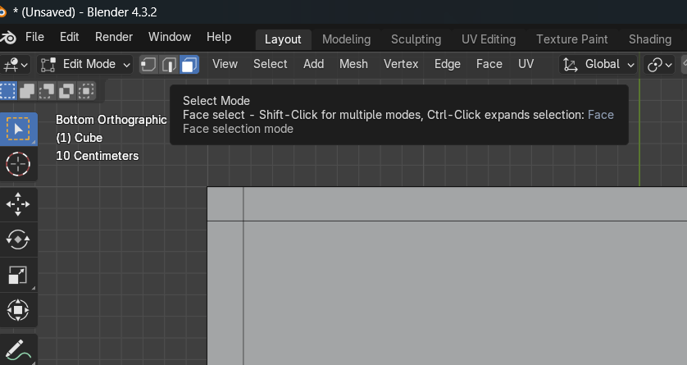Open the editor type dropdown
687x365 pixels.
[16, 64]
